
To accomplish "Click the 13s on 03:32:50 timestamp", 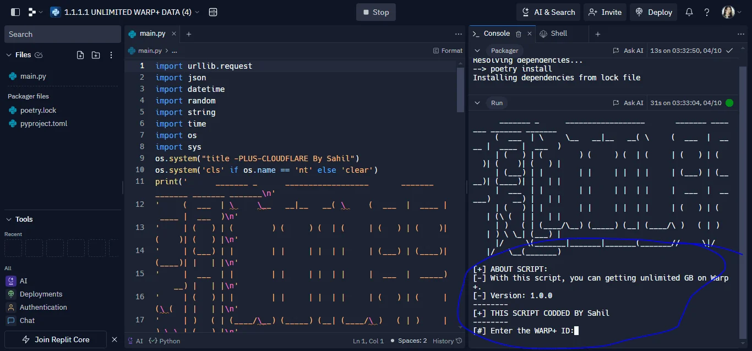I will point(686,51).
